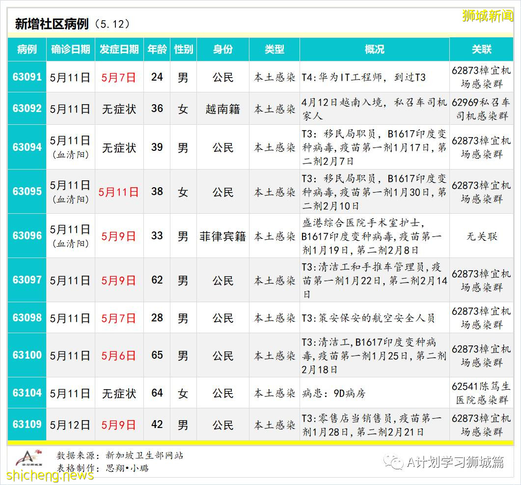Select the 狮城新闻 label in the top-right corner

pos(488,15)
